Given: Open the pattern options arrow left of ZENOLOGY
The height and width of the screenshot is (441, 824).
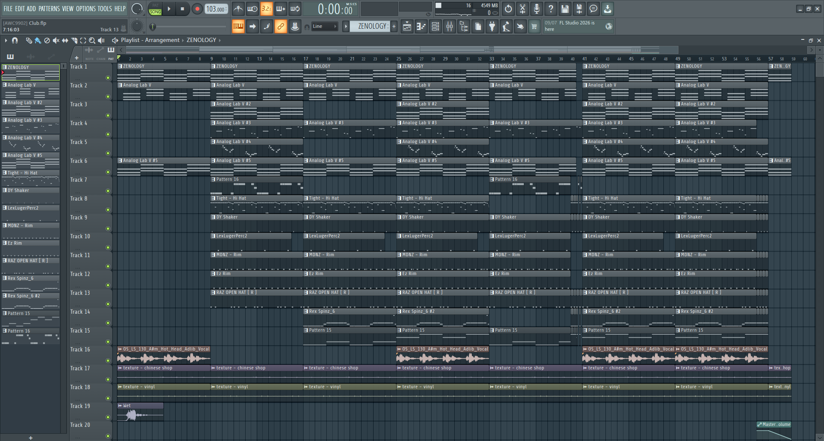Looking at the screenshot, I should [346, 27].
